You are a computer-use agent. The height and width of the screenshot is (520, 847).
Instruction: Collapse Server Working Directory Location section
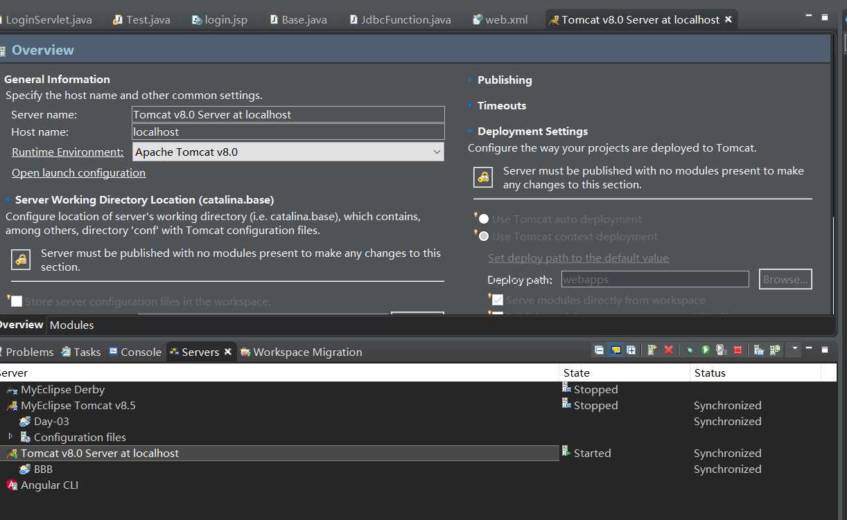(8, 200)
